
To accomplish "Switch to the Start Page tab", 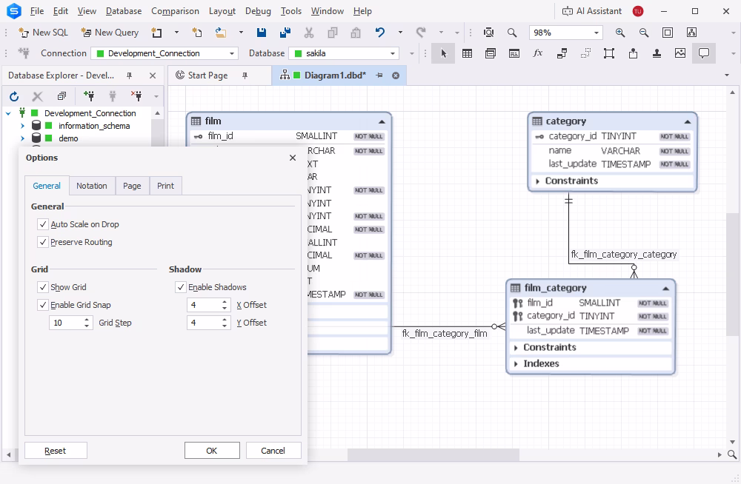I will point(207,75).
